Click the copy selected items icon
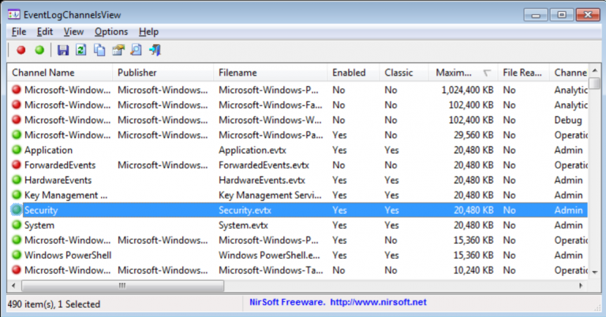The image size is (606, 317). coord(99,50)
